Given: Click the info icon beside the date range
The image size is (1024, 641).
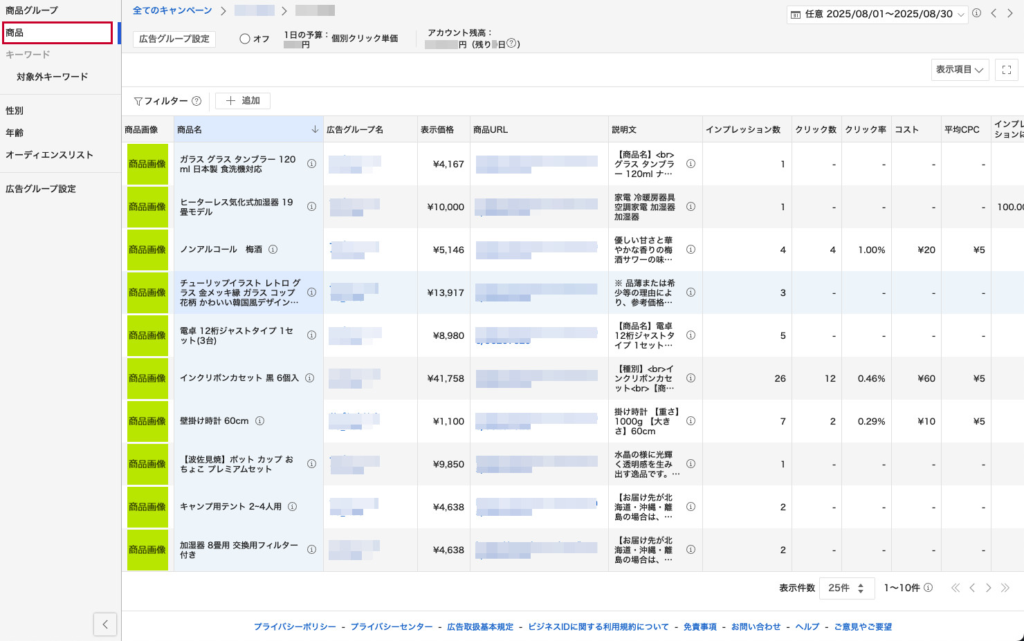Looking at the screenshot, I should point(976,13).
